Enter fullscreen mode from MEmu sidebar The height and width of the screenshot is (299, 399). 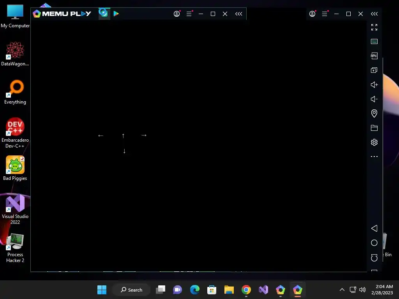point(374,27)
